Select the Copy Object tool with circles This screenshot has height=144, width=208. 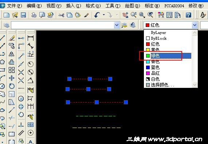click(12, 46)
